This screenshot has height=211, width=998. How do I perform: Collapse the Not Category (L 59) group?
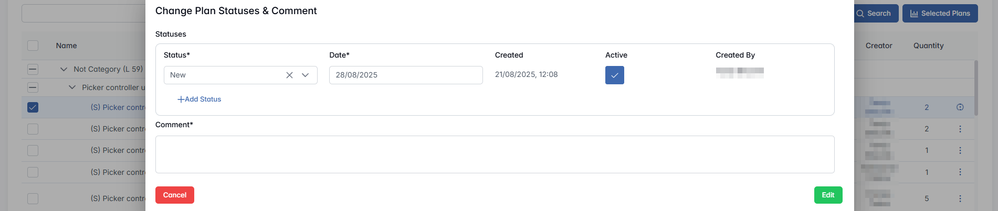point(64,69)
